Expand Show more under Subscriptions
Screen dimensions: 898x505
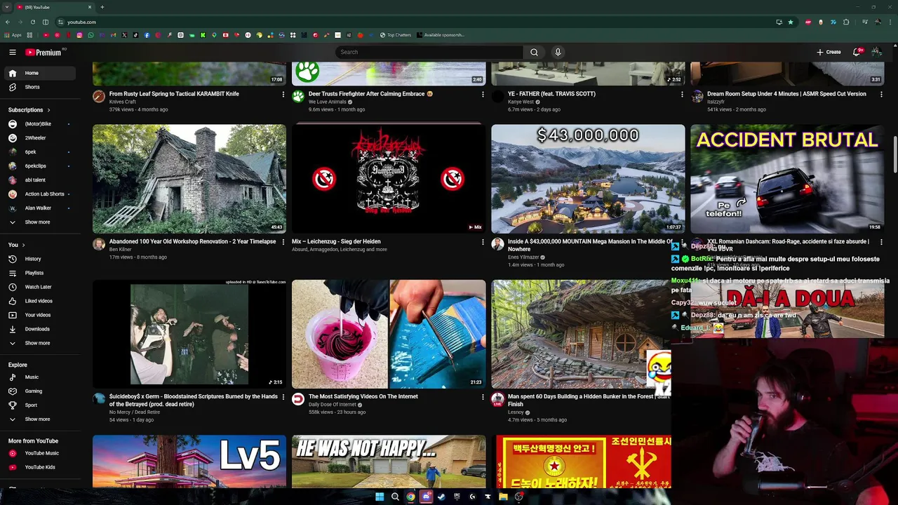coord(41,222)
